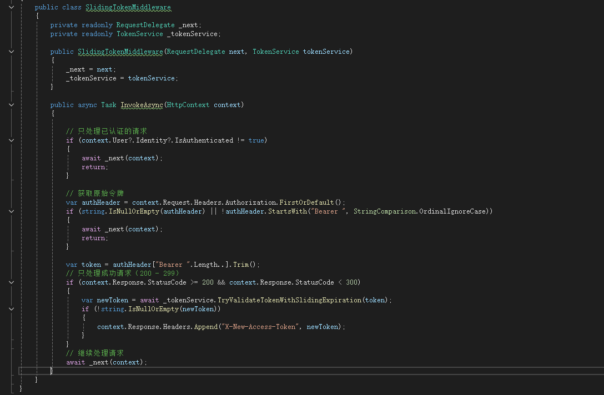The image size is (604, 395).
Task: Click the SlidingTokenMiddleware class name in the class declaration
Action: 128,7
